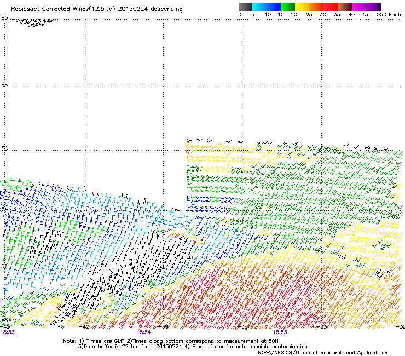The width and height of the screenshot is (405, 356).
Task: Click the latitude label 52
Action: tap(4, 266)
